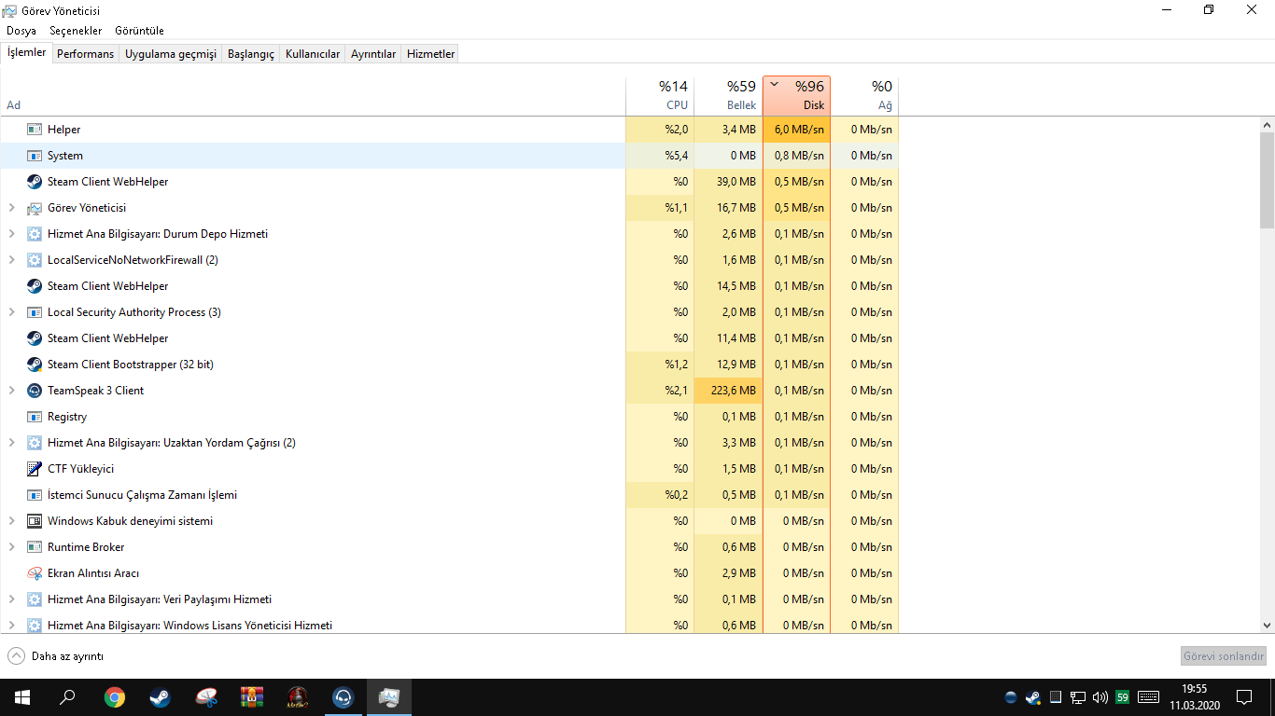Switch to the Hizmetler tab
This screenshot has width=1275, height=716.
coord(430,54)
